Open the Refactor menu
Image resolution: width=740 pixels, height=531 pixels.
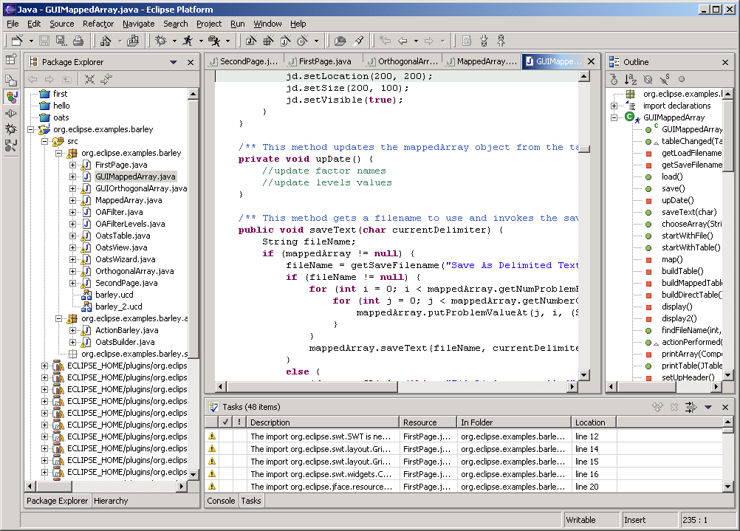(98, 24)
